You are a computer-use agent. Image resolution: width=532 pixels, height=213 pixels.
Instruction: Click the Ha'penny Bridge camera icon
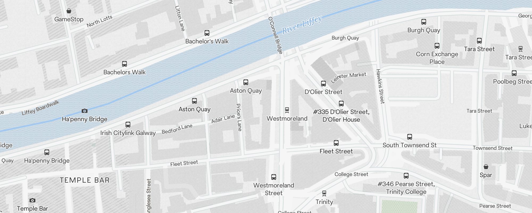[x=84, y=111]
